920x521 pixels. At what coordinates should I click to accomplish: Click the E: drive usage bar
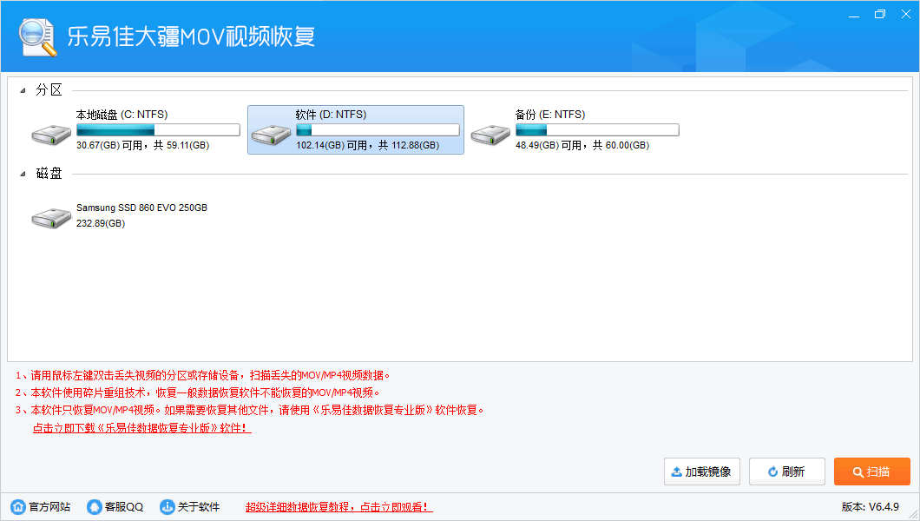[x=597, y=129]
